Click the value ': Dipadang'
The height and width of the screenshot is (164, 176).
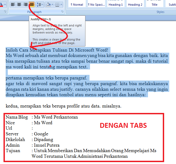click(42, 140)
